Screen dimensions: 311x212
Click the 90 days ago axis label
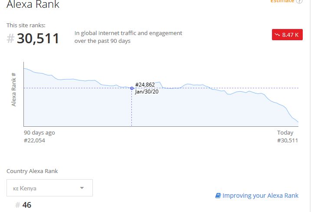click(x=39, y=133)
